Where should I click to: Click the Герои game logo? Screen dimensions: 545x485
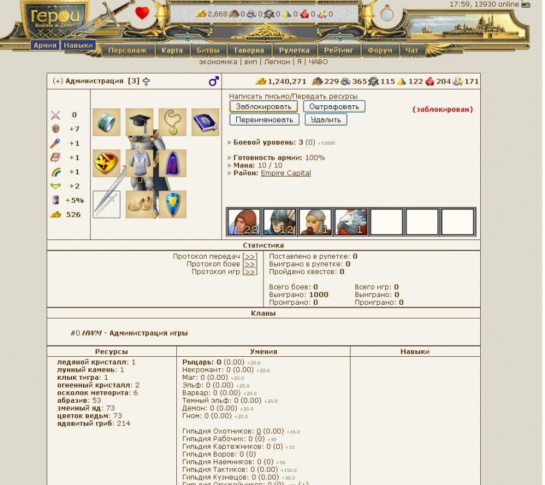[x=55, y=19]
